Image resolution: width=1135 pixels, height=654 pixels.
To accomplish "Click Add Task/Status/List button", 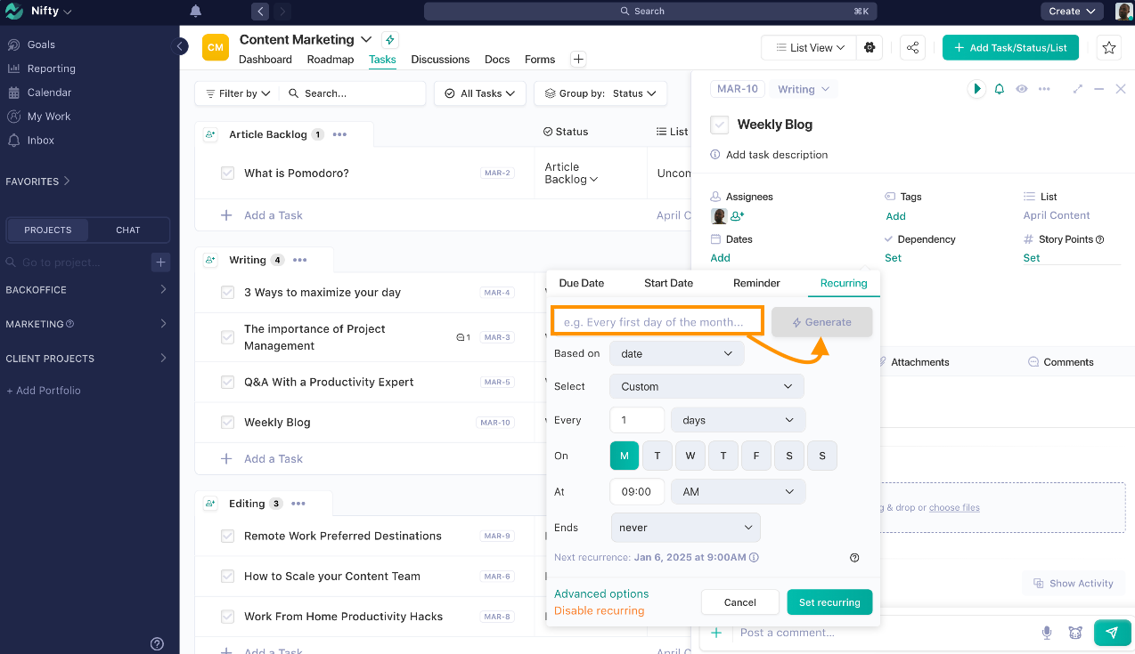I will [1010, 48].
